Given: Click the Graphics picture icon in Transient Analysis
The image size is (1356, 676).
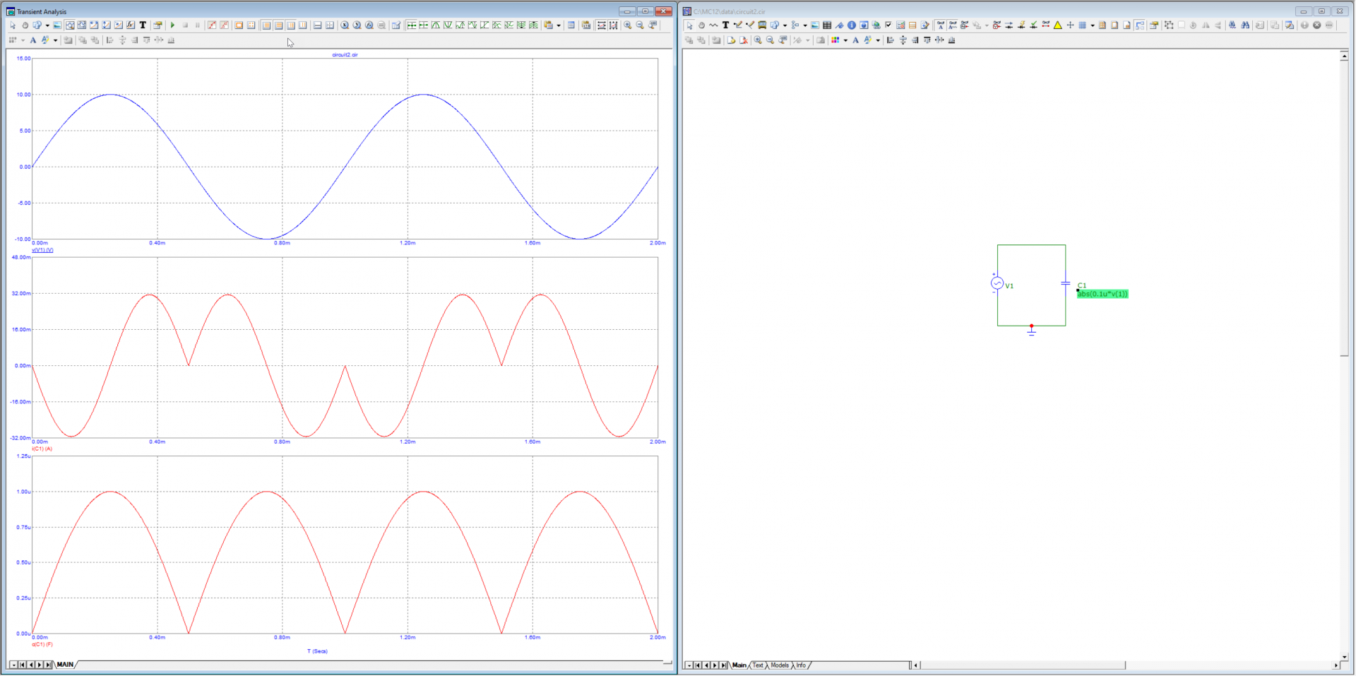Looking at the screenshot, I should point(57,25).
